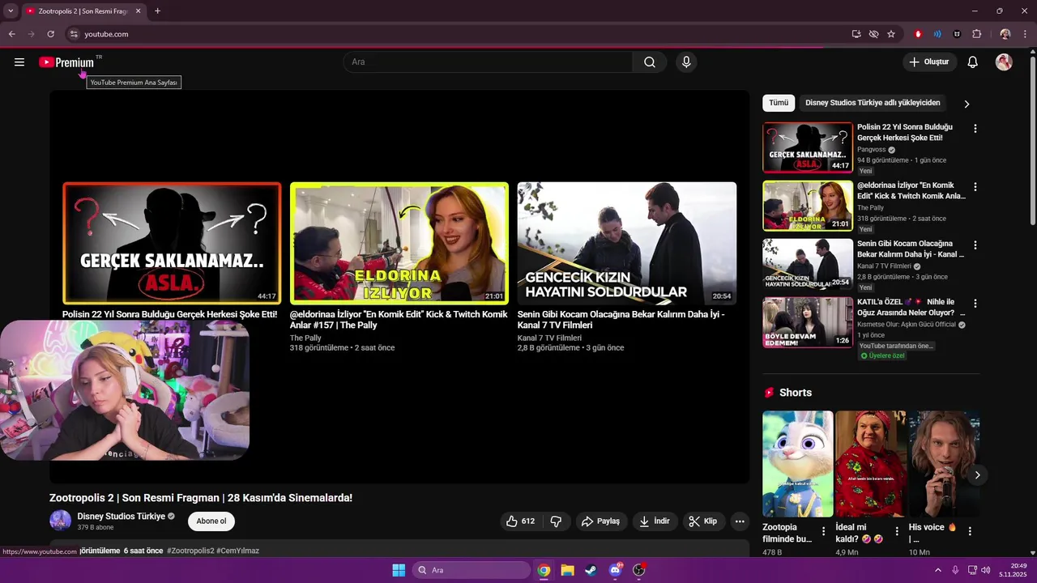The image size is (1037, 583).
Task: Bookmark this page with star icon
Action: click(x=891, y=34)
